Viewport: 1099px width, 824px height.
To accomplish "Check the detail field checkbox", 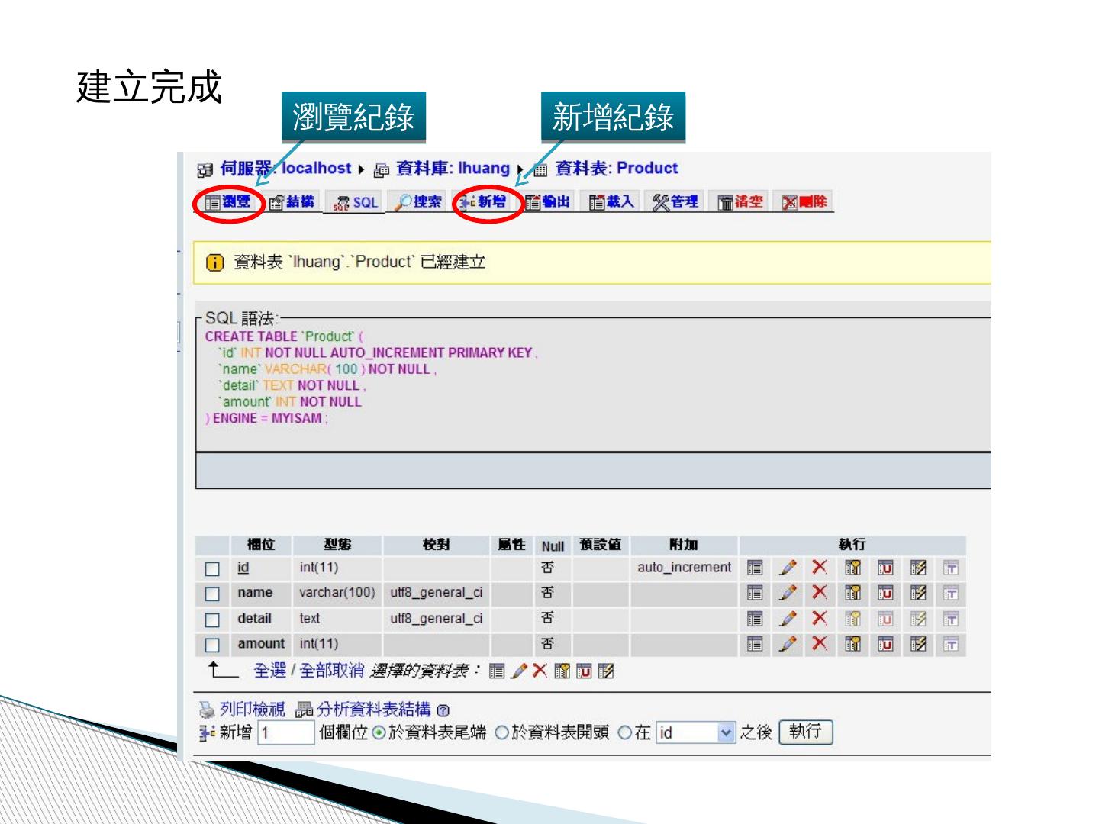I will pos(212,620).
